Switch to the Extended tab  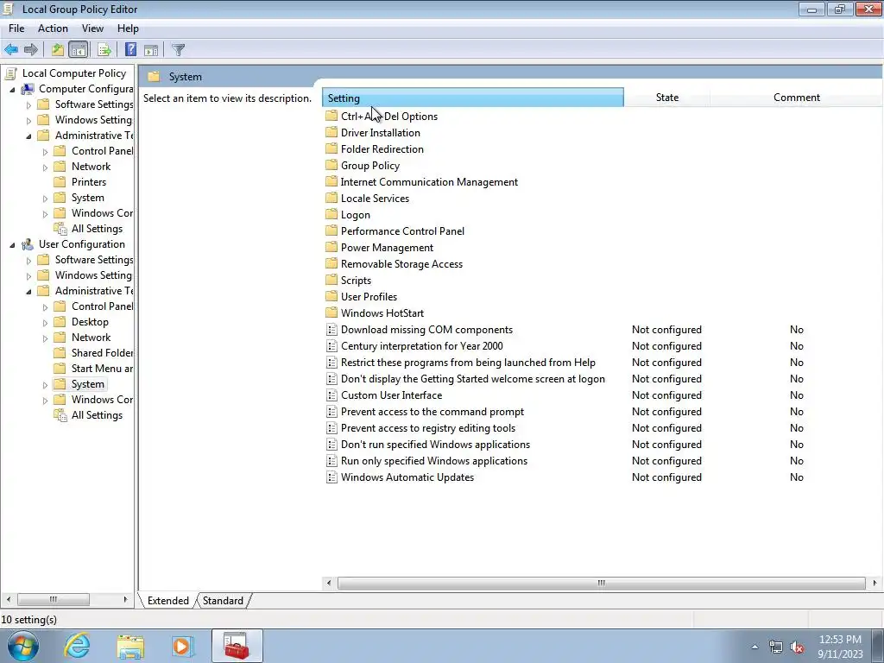tap(168, 601)
